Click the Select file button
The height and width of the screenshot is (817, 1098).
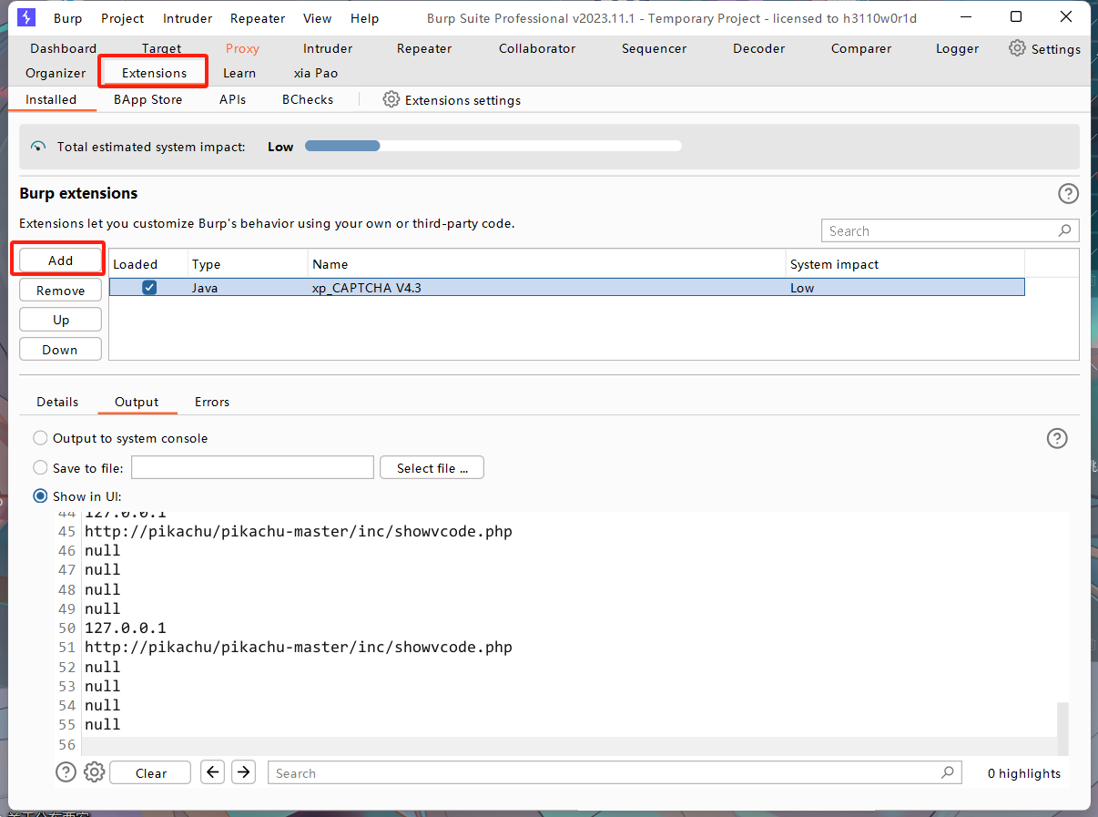pos(432,468)
